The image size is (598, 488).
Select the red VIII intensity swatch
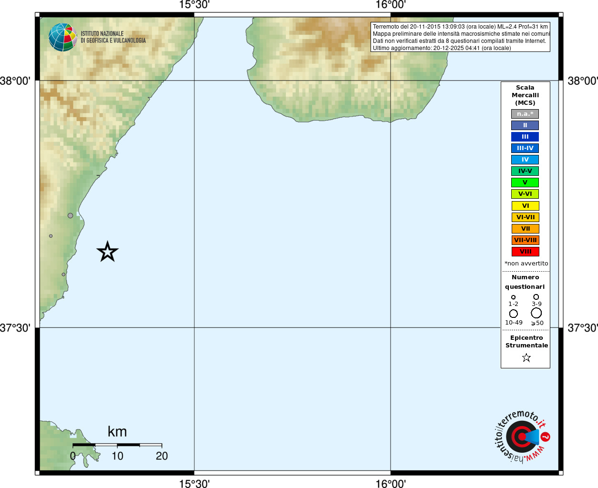(x=525, y=252)
